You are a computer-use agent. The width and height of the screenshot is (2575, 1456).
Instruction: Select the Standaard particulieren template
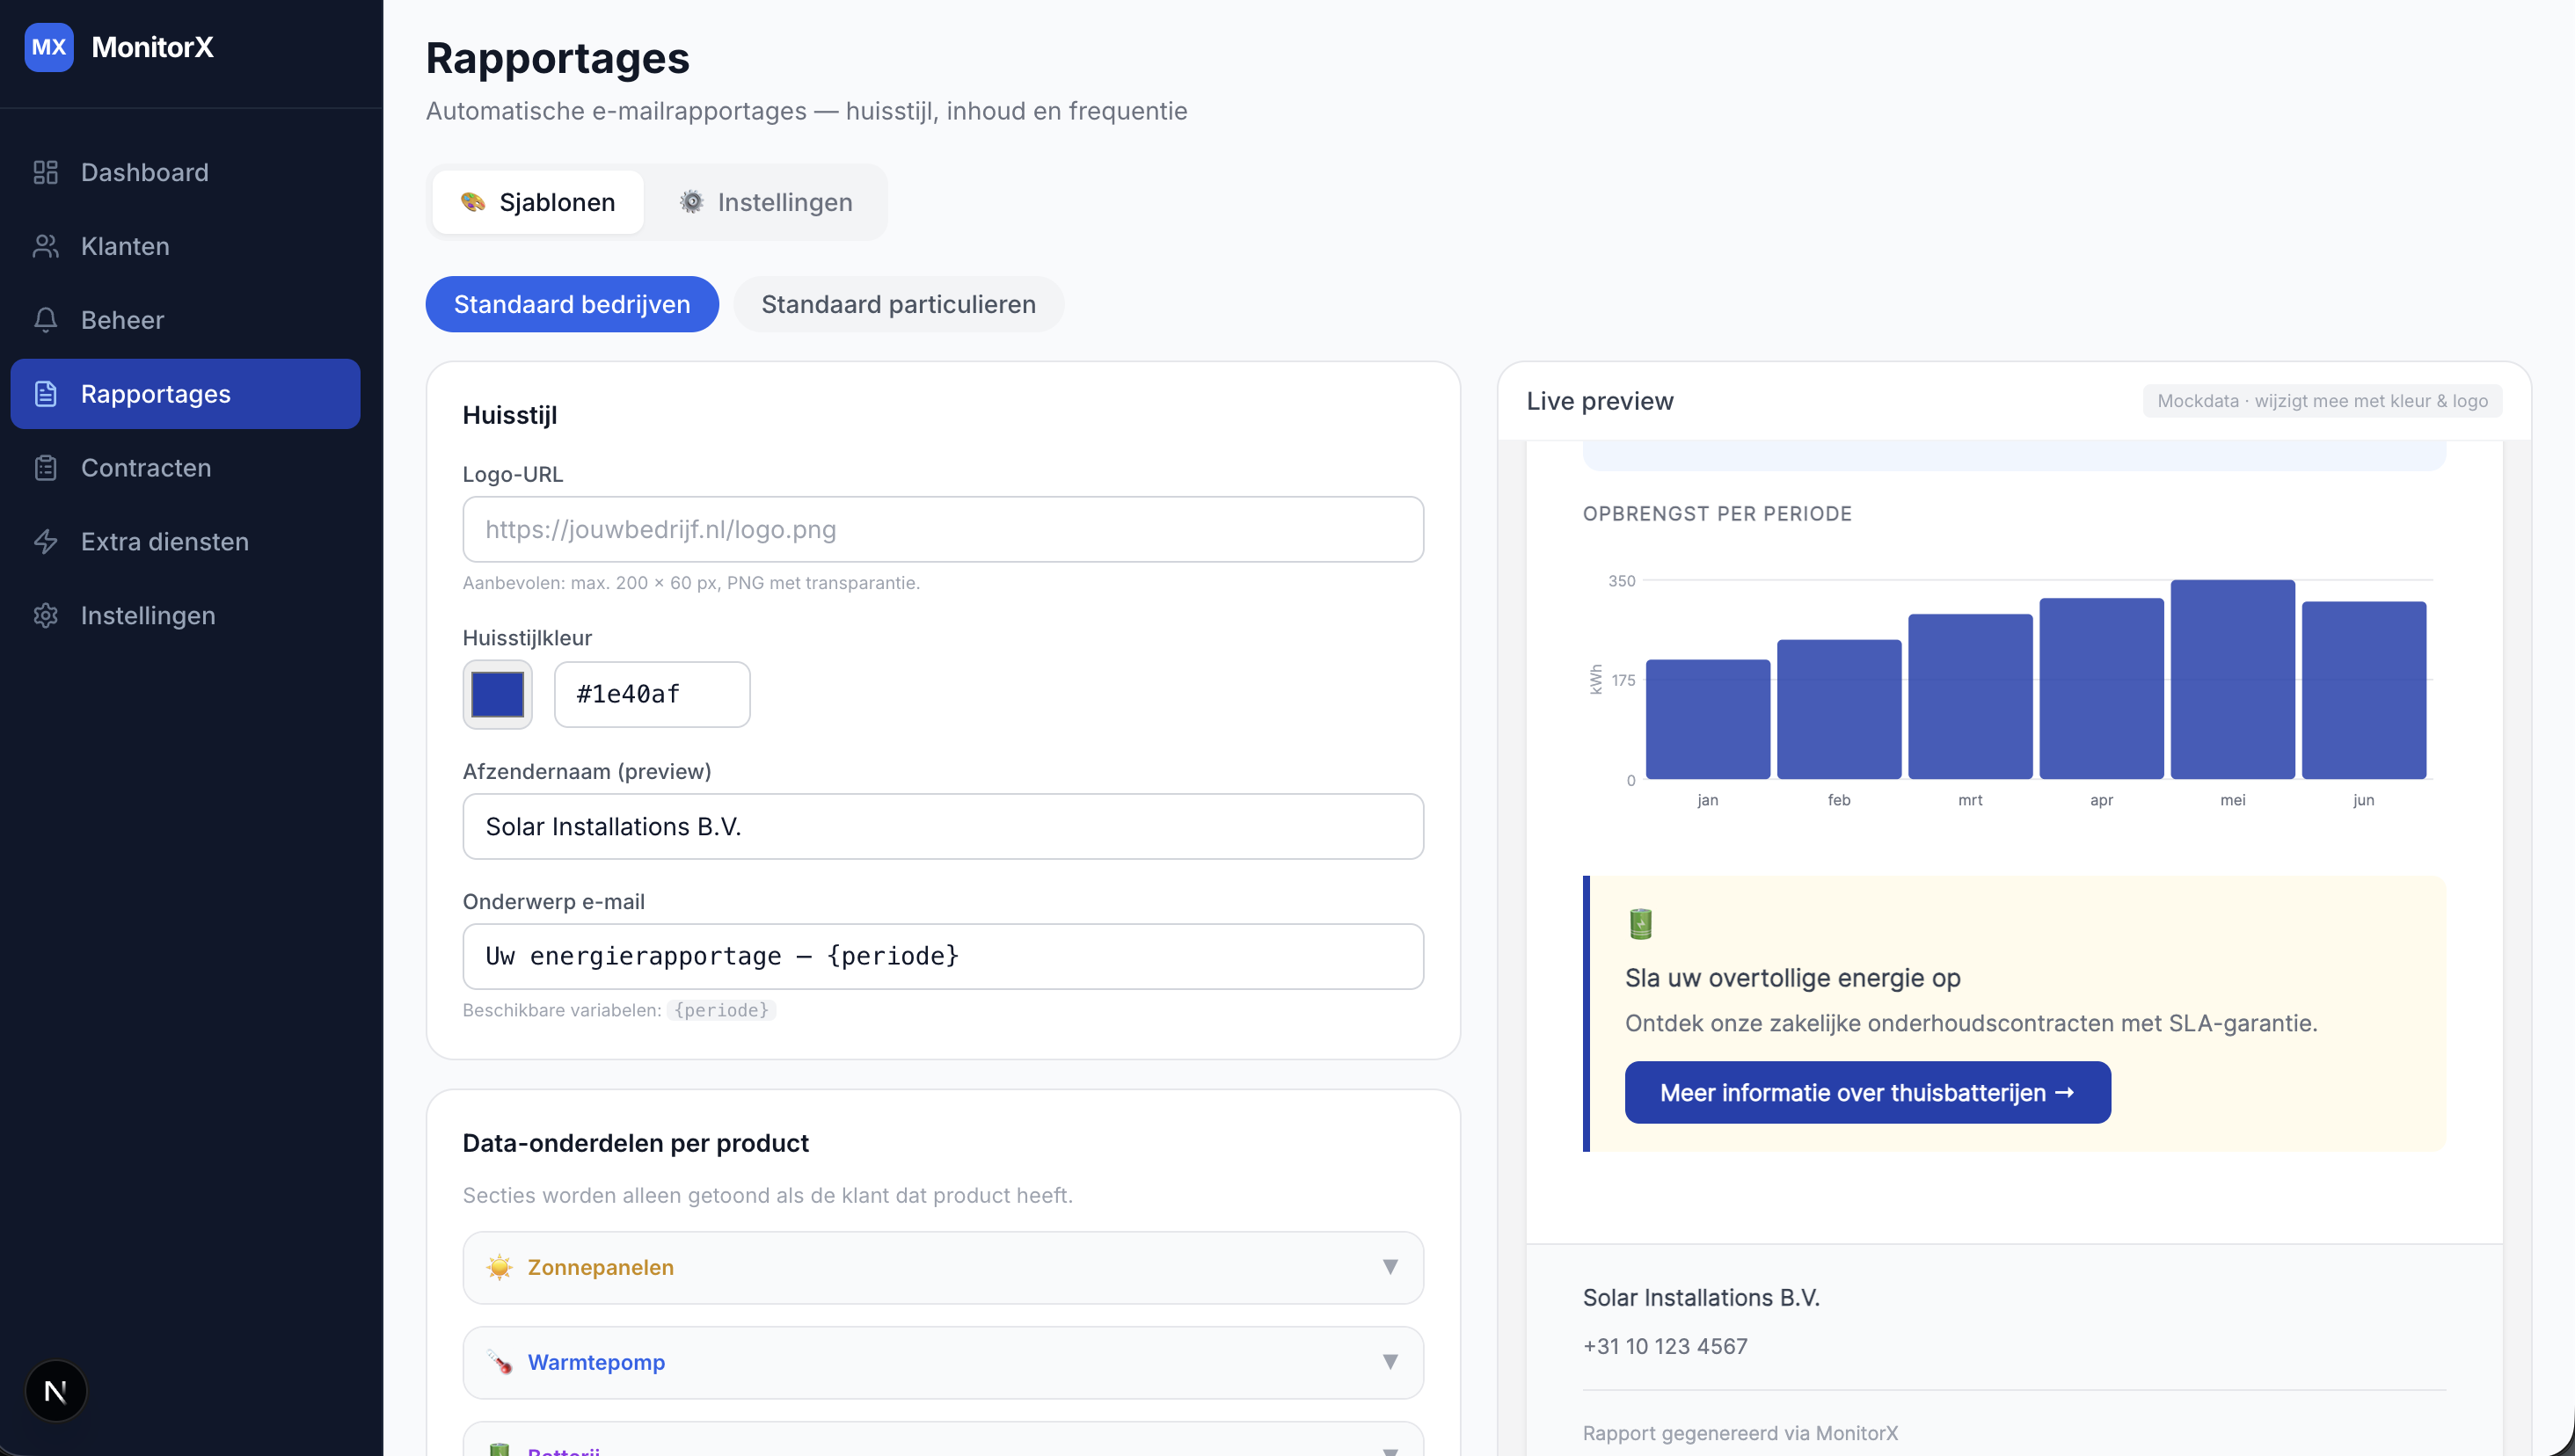click(898, 304)
